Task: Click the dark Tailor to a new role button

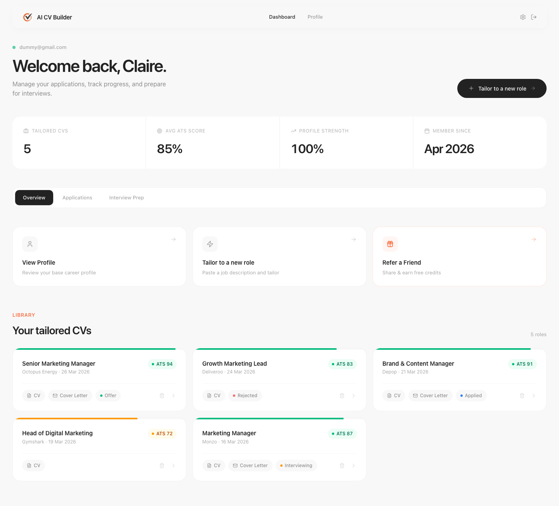Action: point(502,89)
